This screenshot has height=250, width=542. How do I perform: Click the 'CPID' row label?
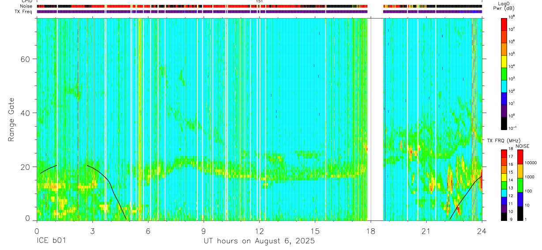point(26,1)
